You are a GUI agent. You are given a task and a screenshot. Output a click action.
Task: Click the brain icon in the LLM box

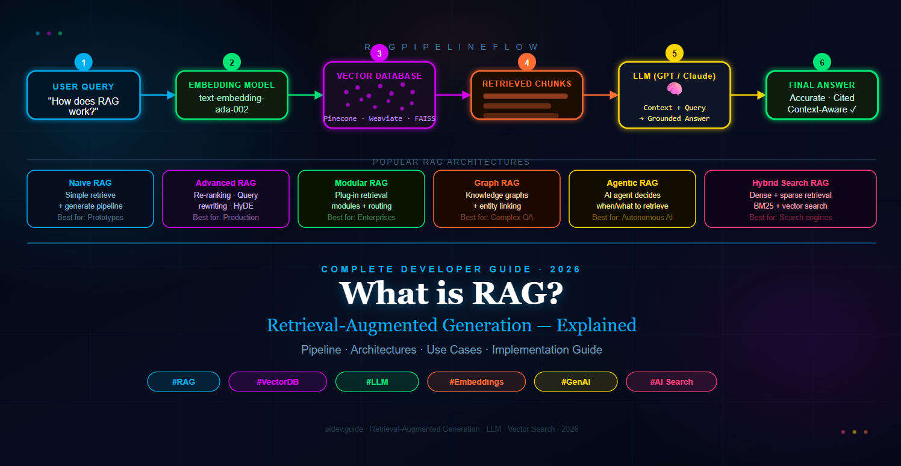point(675,88)
